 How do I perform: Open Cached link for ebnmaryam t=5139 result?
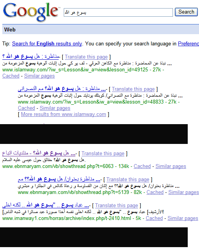(x=155, y=192)
